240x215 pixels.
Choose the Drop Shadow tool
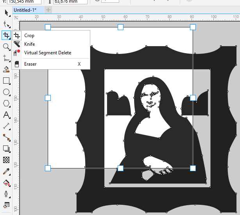[x=6, y=149]
